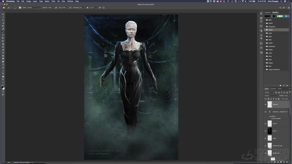Open the Window menu

[x=70, y=1]
